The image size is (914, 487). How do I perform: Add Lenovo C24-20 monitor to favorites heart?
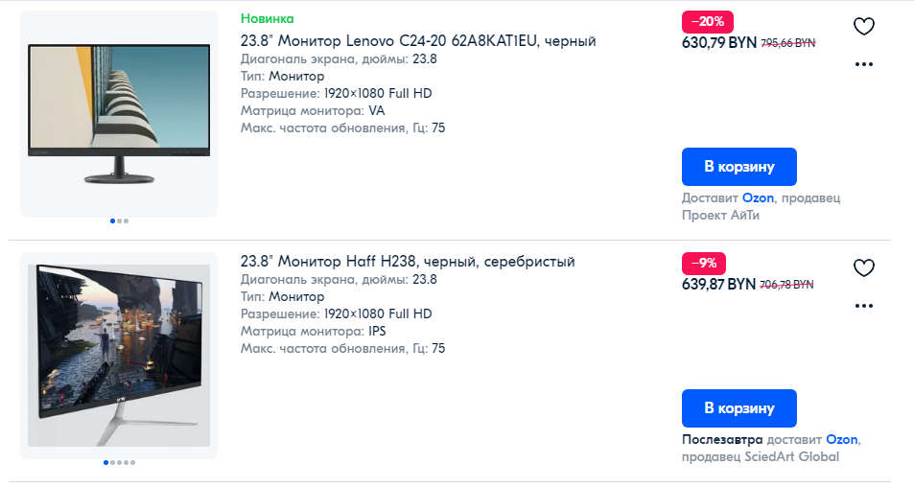[864, 26]
